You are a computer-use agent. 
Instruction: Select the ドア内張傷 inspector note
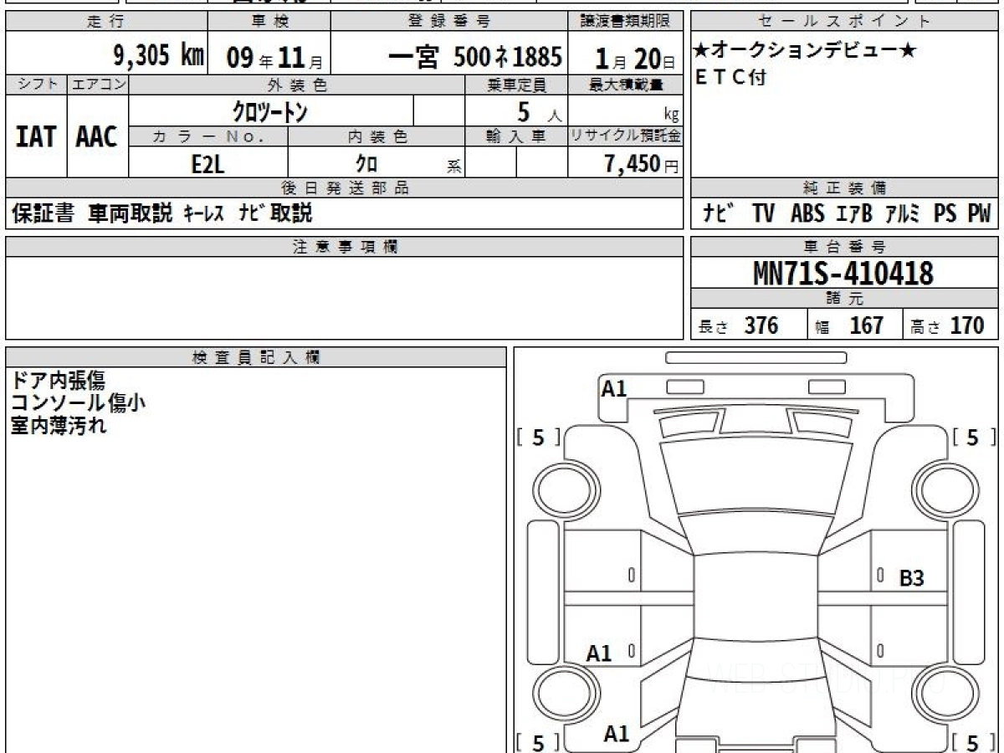coord(57,381)
